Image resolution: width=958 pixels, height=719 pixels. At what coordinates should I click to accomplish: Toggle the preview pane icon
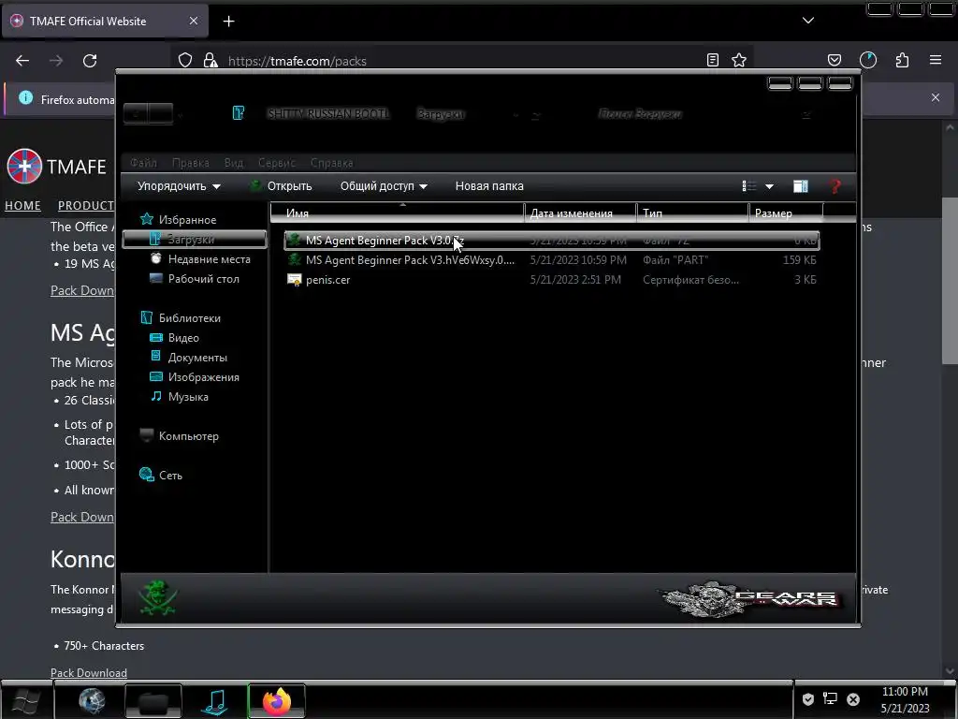pyautogui.click(x=801, y=186)
